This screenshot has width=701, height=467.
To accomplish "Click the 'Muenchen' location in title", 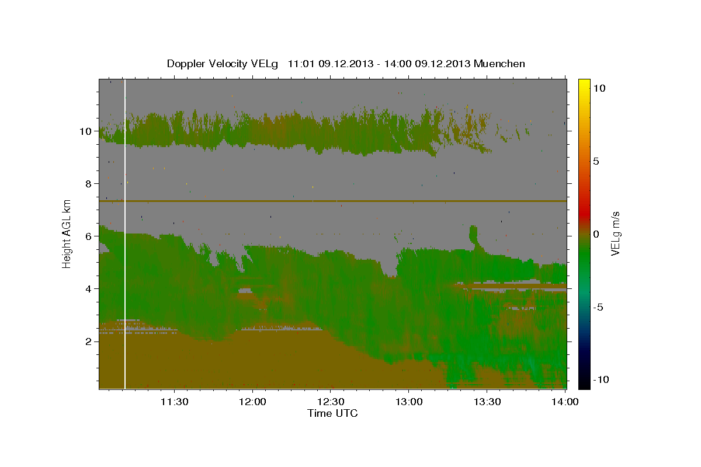I will point(500,64).
